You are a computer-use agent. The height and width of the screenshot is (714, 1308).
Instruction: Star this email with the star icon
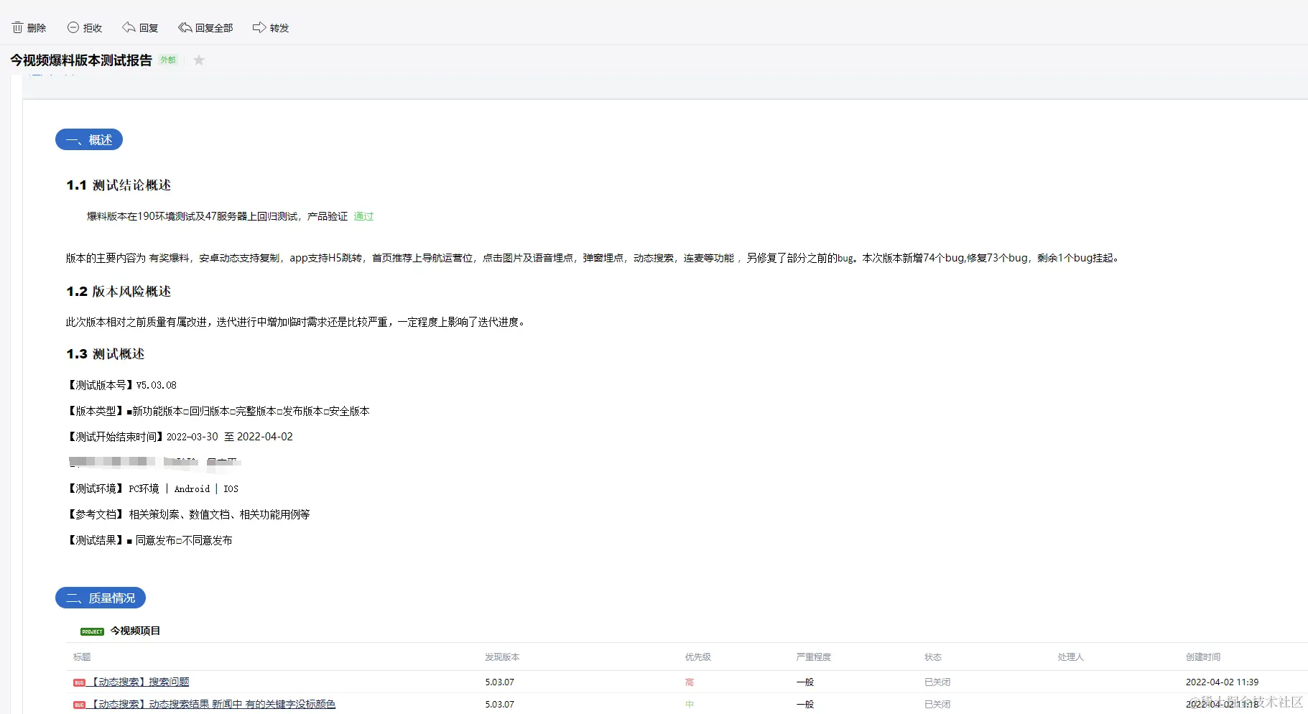click(x=199, y=60)
